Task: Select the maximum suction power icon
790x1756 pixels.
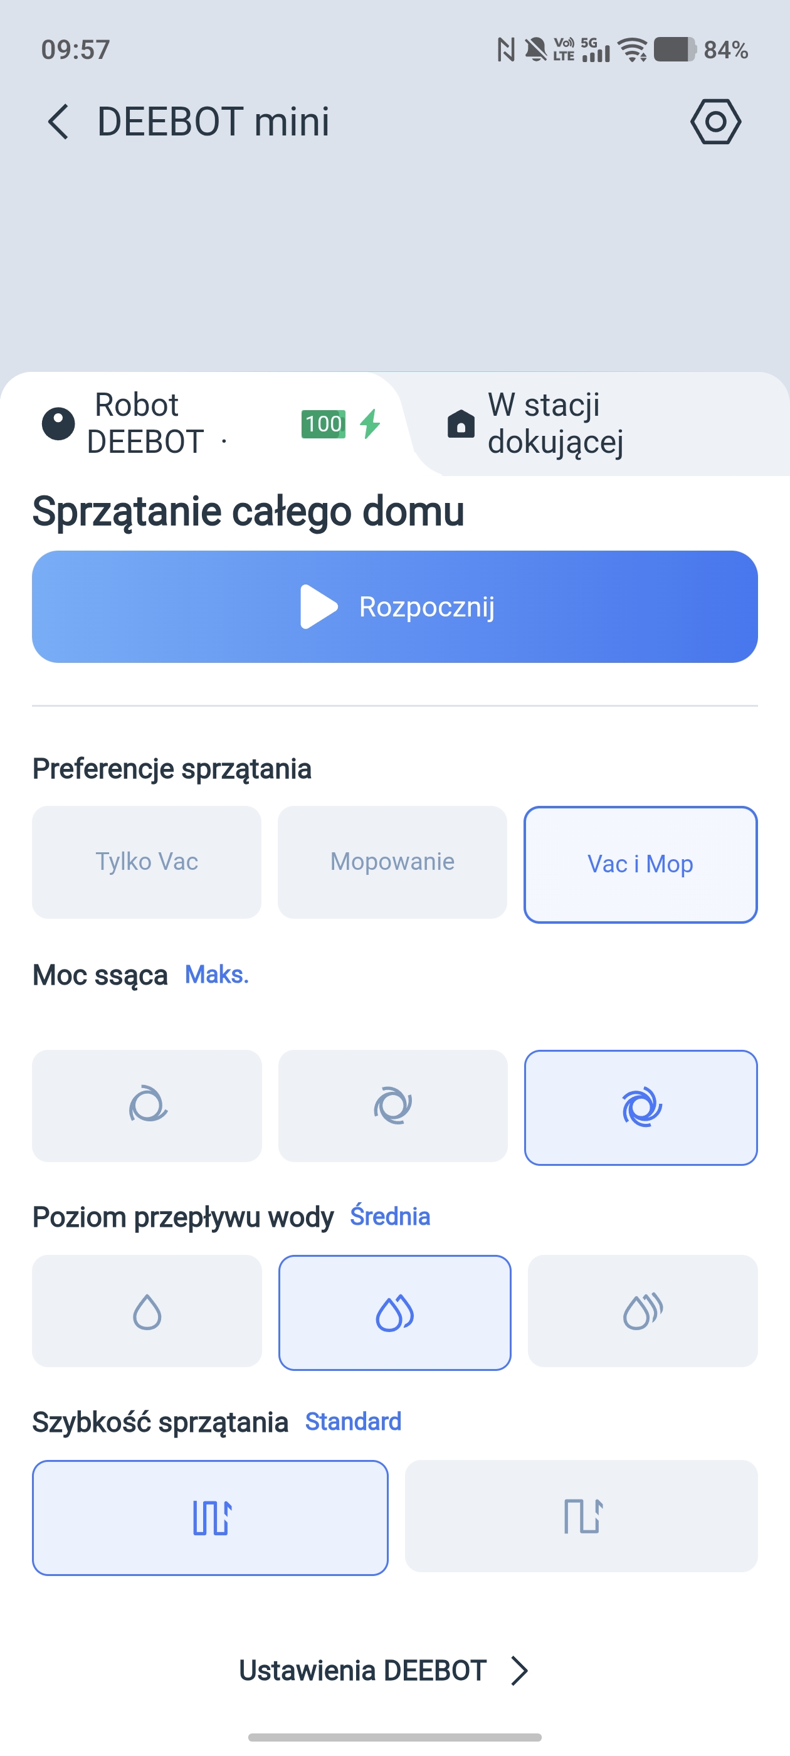Action: pyautogui.click(x=641, y=1107)
